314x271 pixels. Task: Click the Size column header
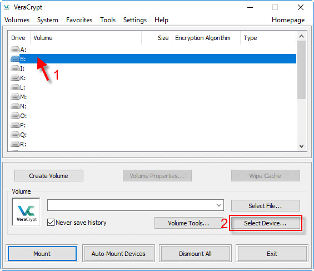click(157, 38)
